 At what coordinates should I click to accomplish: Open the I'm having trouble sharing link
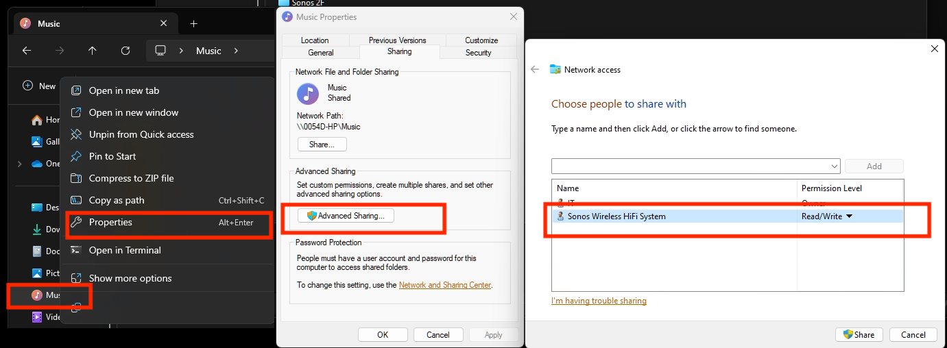(599, 301)
